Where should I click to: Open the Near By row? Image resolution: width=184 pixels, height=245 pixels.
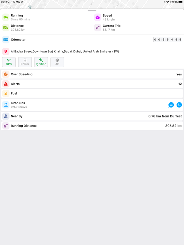92,116
